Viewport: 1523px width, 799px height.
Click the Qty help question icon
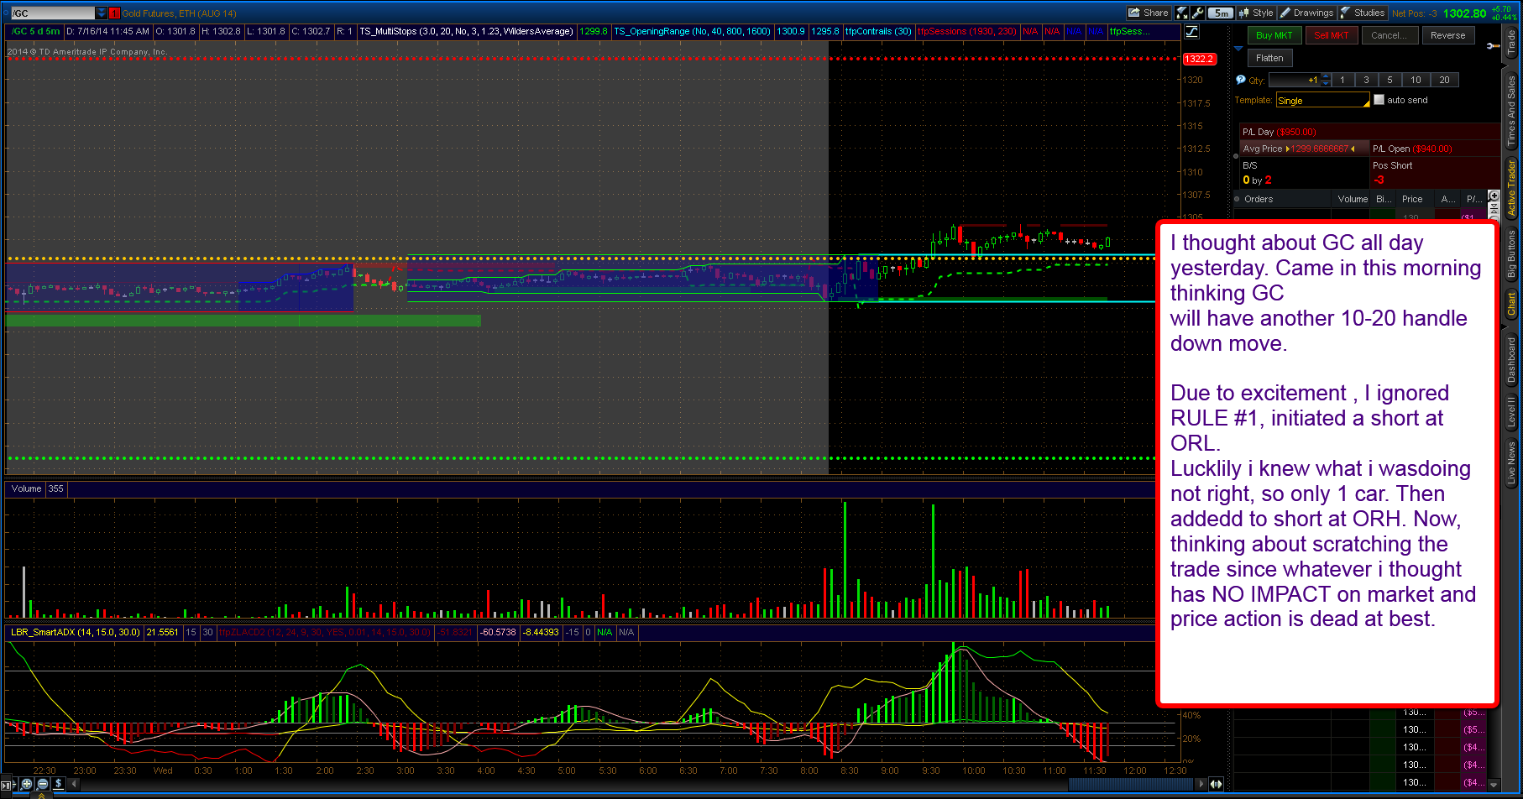coord(1241,80)
